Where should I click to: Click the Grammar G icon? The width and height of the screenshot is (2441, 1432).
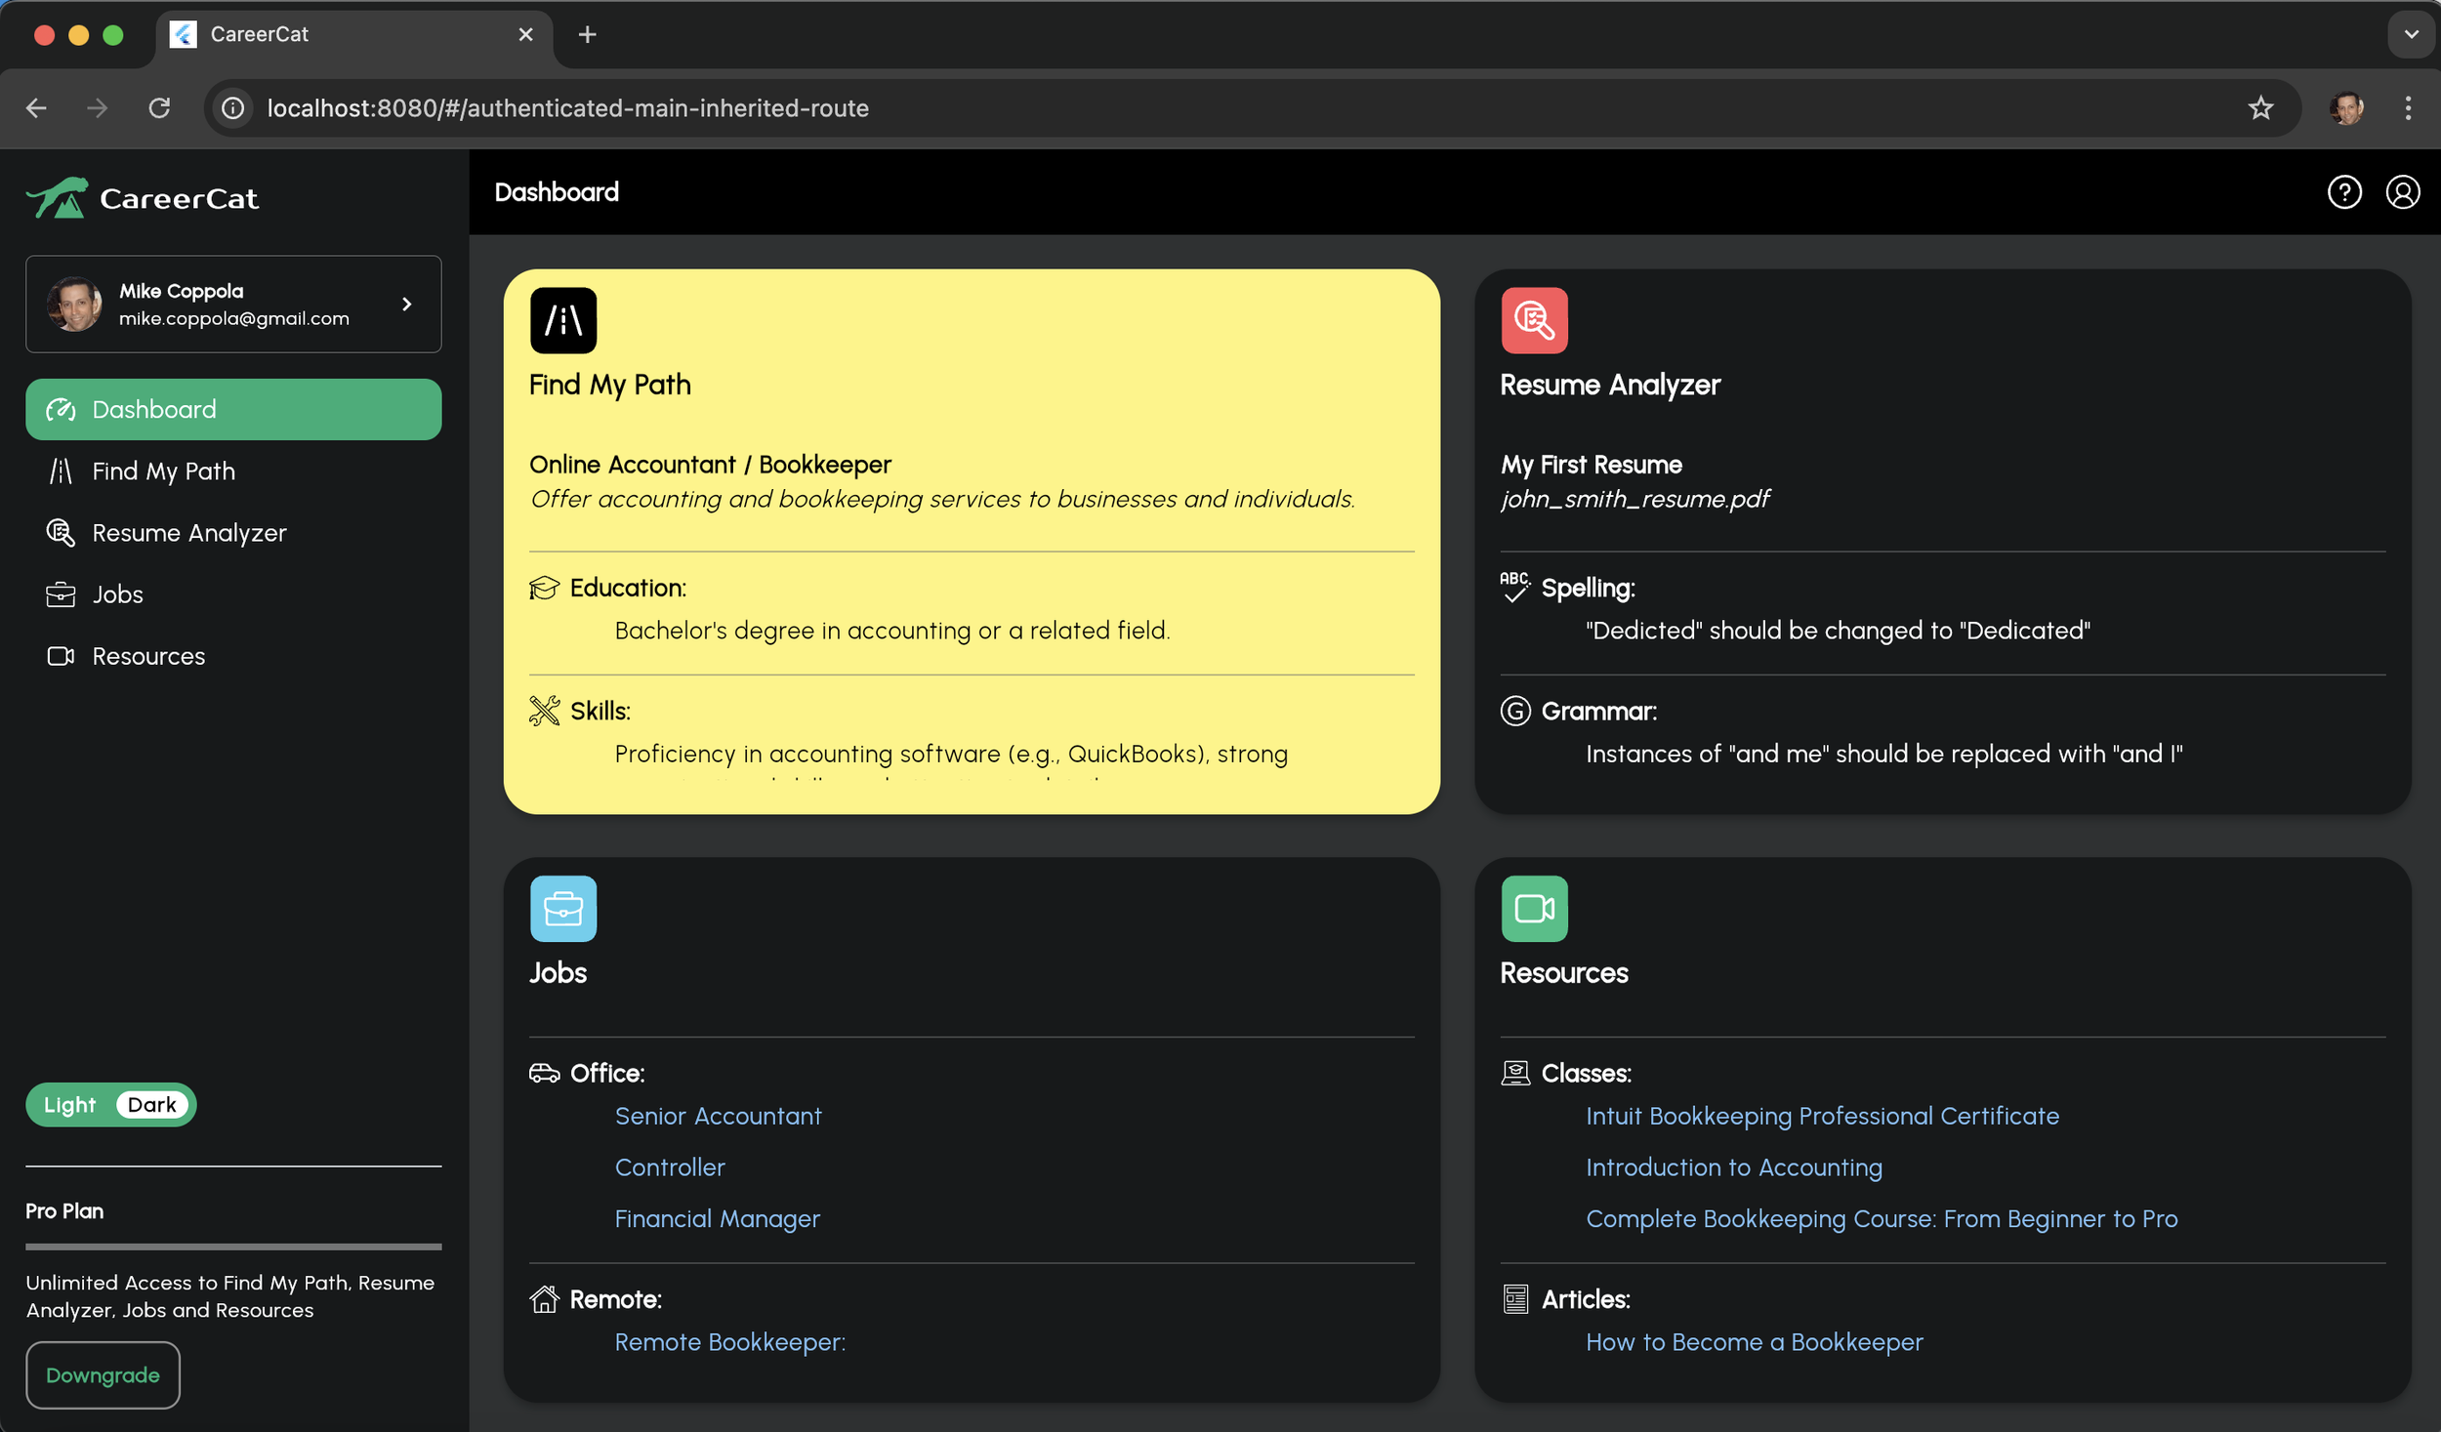click(x=1514, y=711)
